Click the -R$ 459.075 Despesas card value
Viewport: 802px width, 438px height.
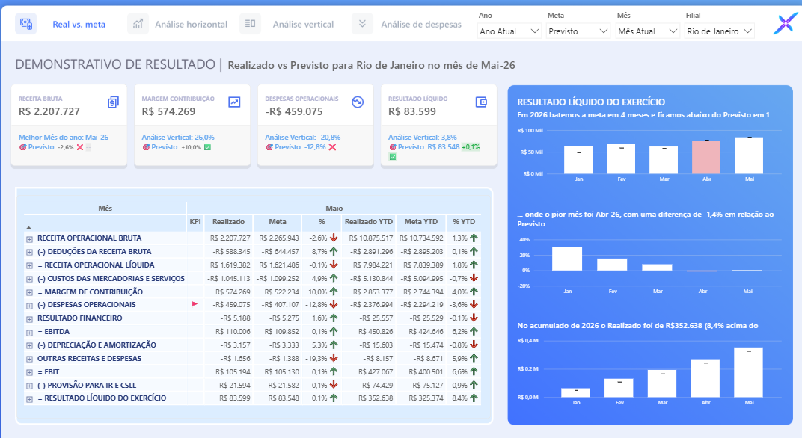(293, 111)
